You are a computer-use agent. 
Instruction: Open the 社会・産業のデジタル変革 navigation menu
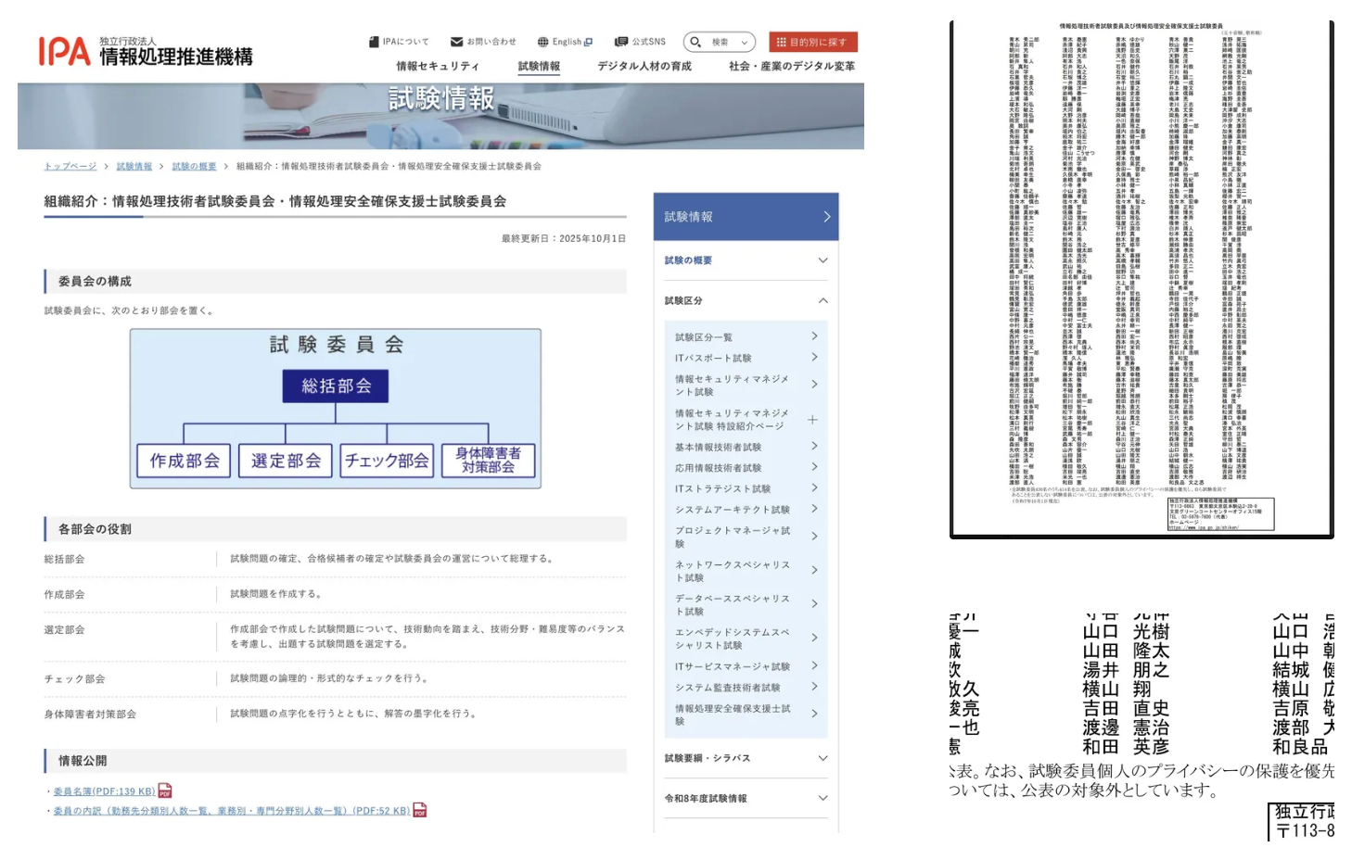tap(792, 67)
